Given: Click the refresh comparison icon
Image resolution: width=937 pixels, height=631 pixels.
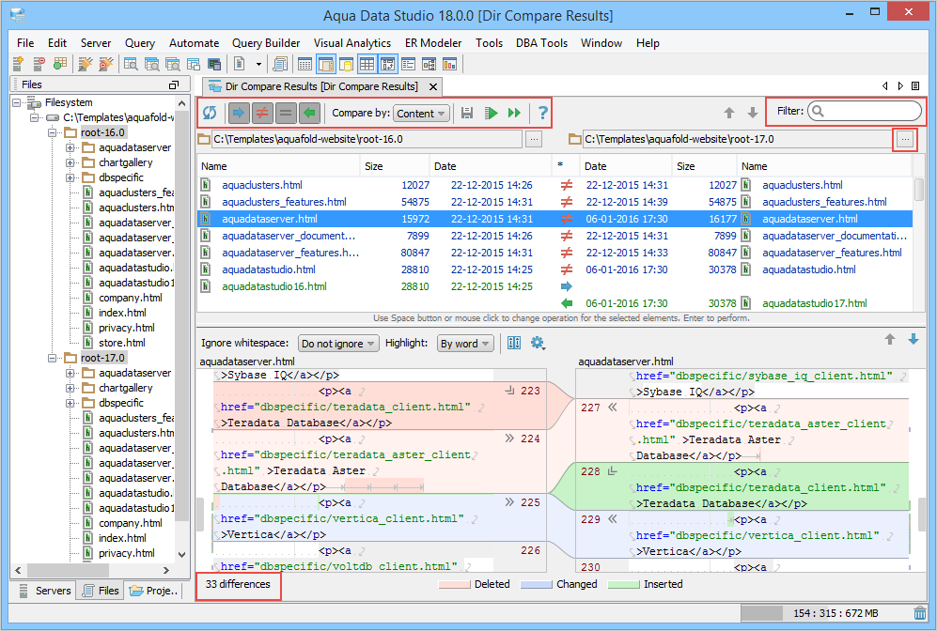Looking at the screenshot, I should tap(210, 113).
